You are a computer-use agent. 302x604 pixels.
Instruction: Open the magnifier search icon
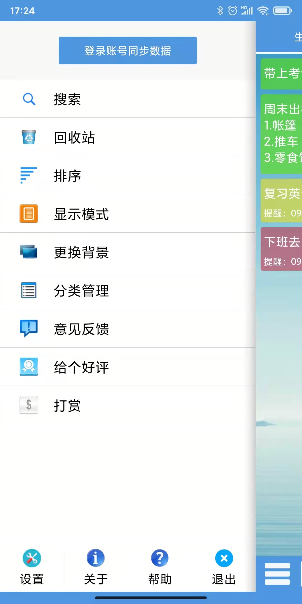29,99
